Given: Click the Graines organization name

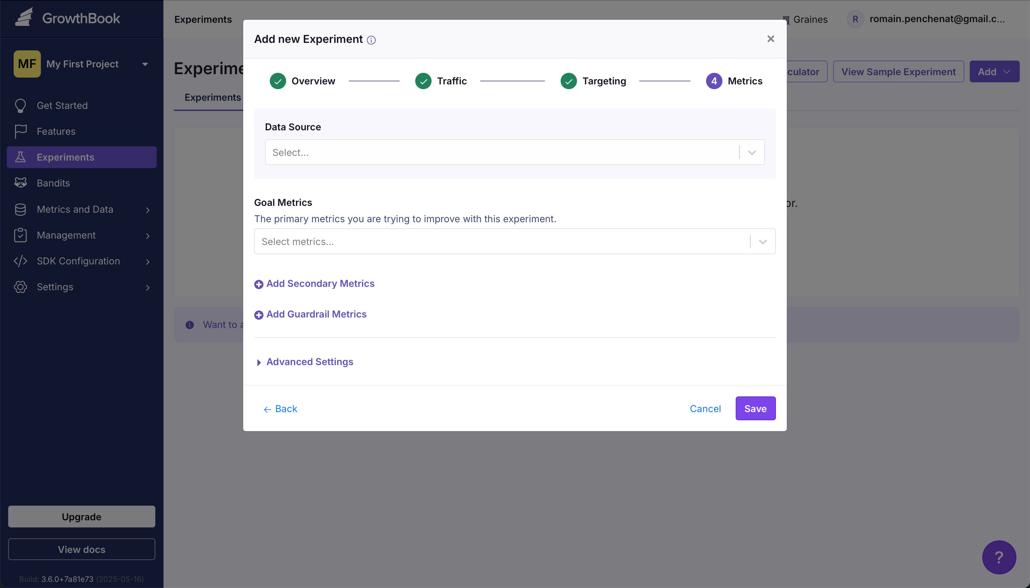Looking at the screenshot, I should point(810,19).
